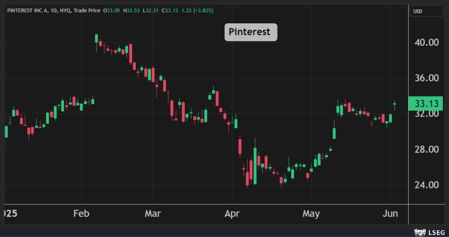449x237 pixels.
Task: Select the Mar label on time axis
Action: tap(152, 213)
